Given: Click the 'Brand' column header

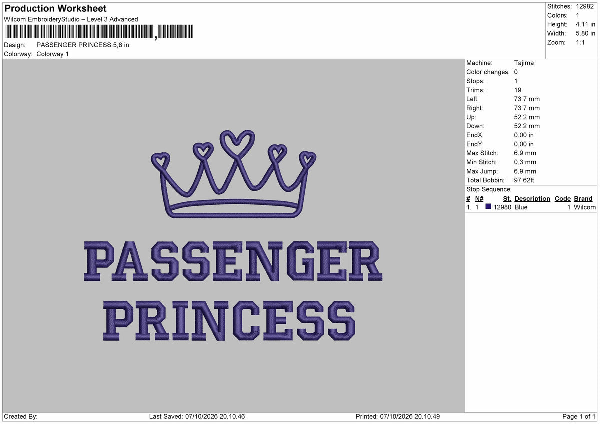Looking at the screenshot, I should click(x=583, y=198).
